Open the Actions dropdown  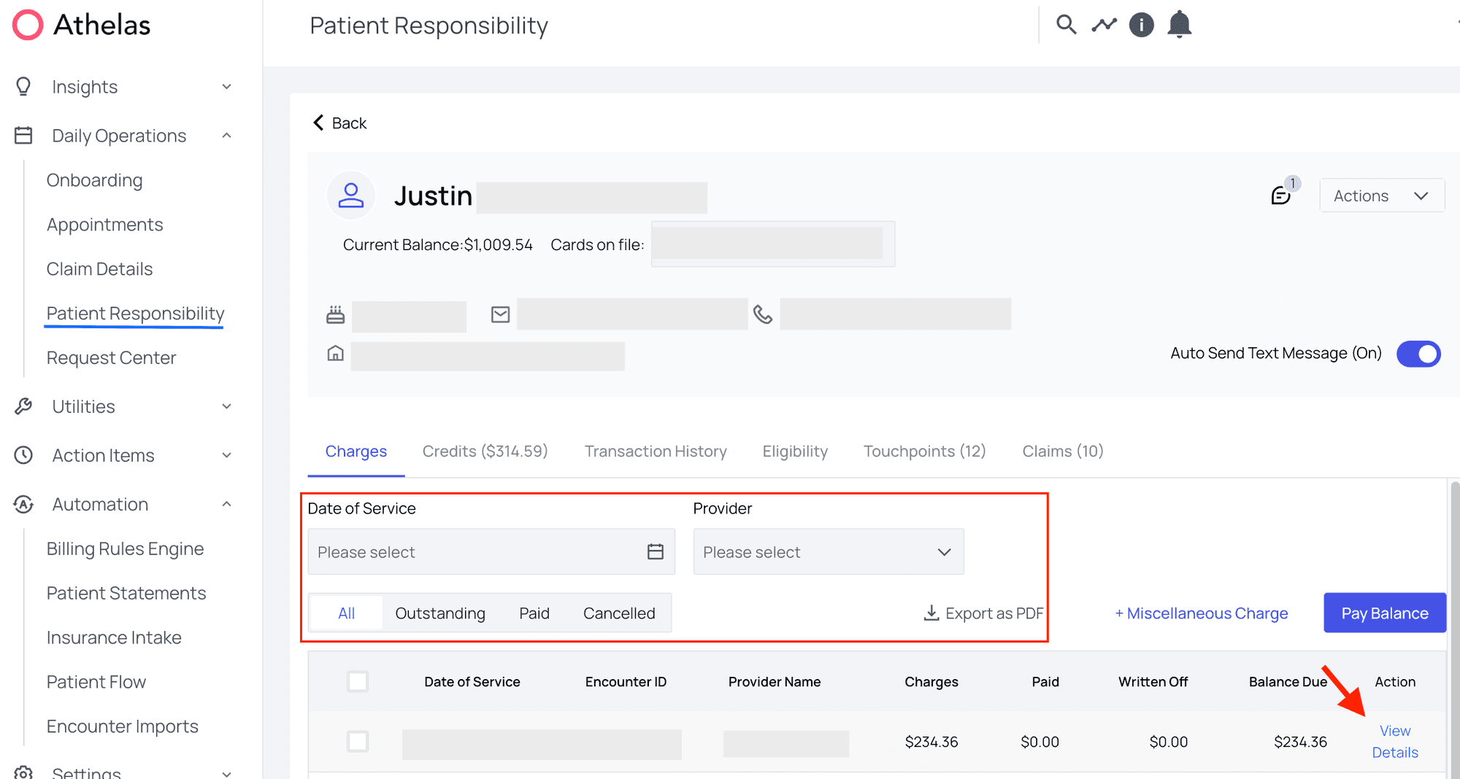[1381, 195]
